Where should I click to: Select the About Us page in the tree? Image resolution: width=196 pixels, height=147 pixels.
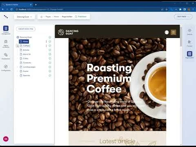(27, 54)
